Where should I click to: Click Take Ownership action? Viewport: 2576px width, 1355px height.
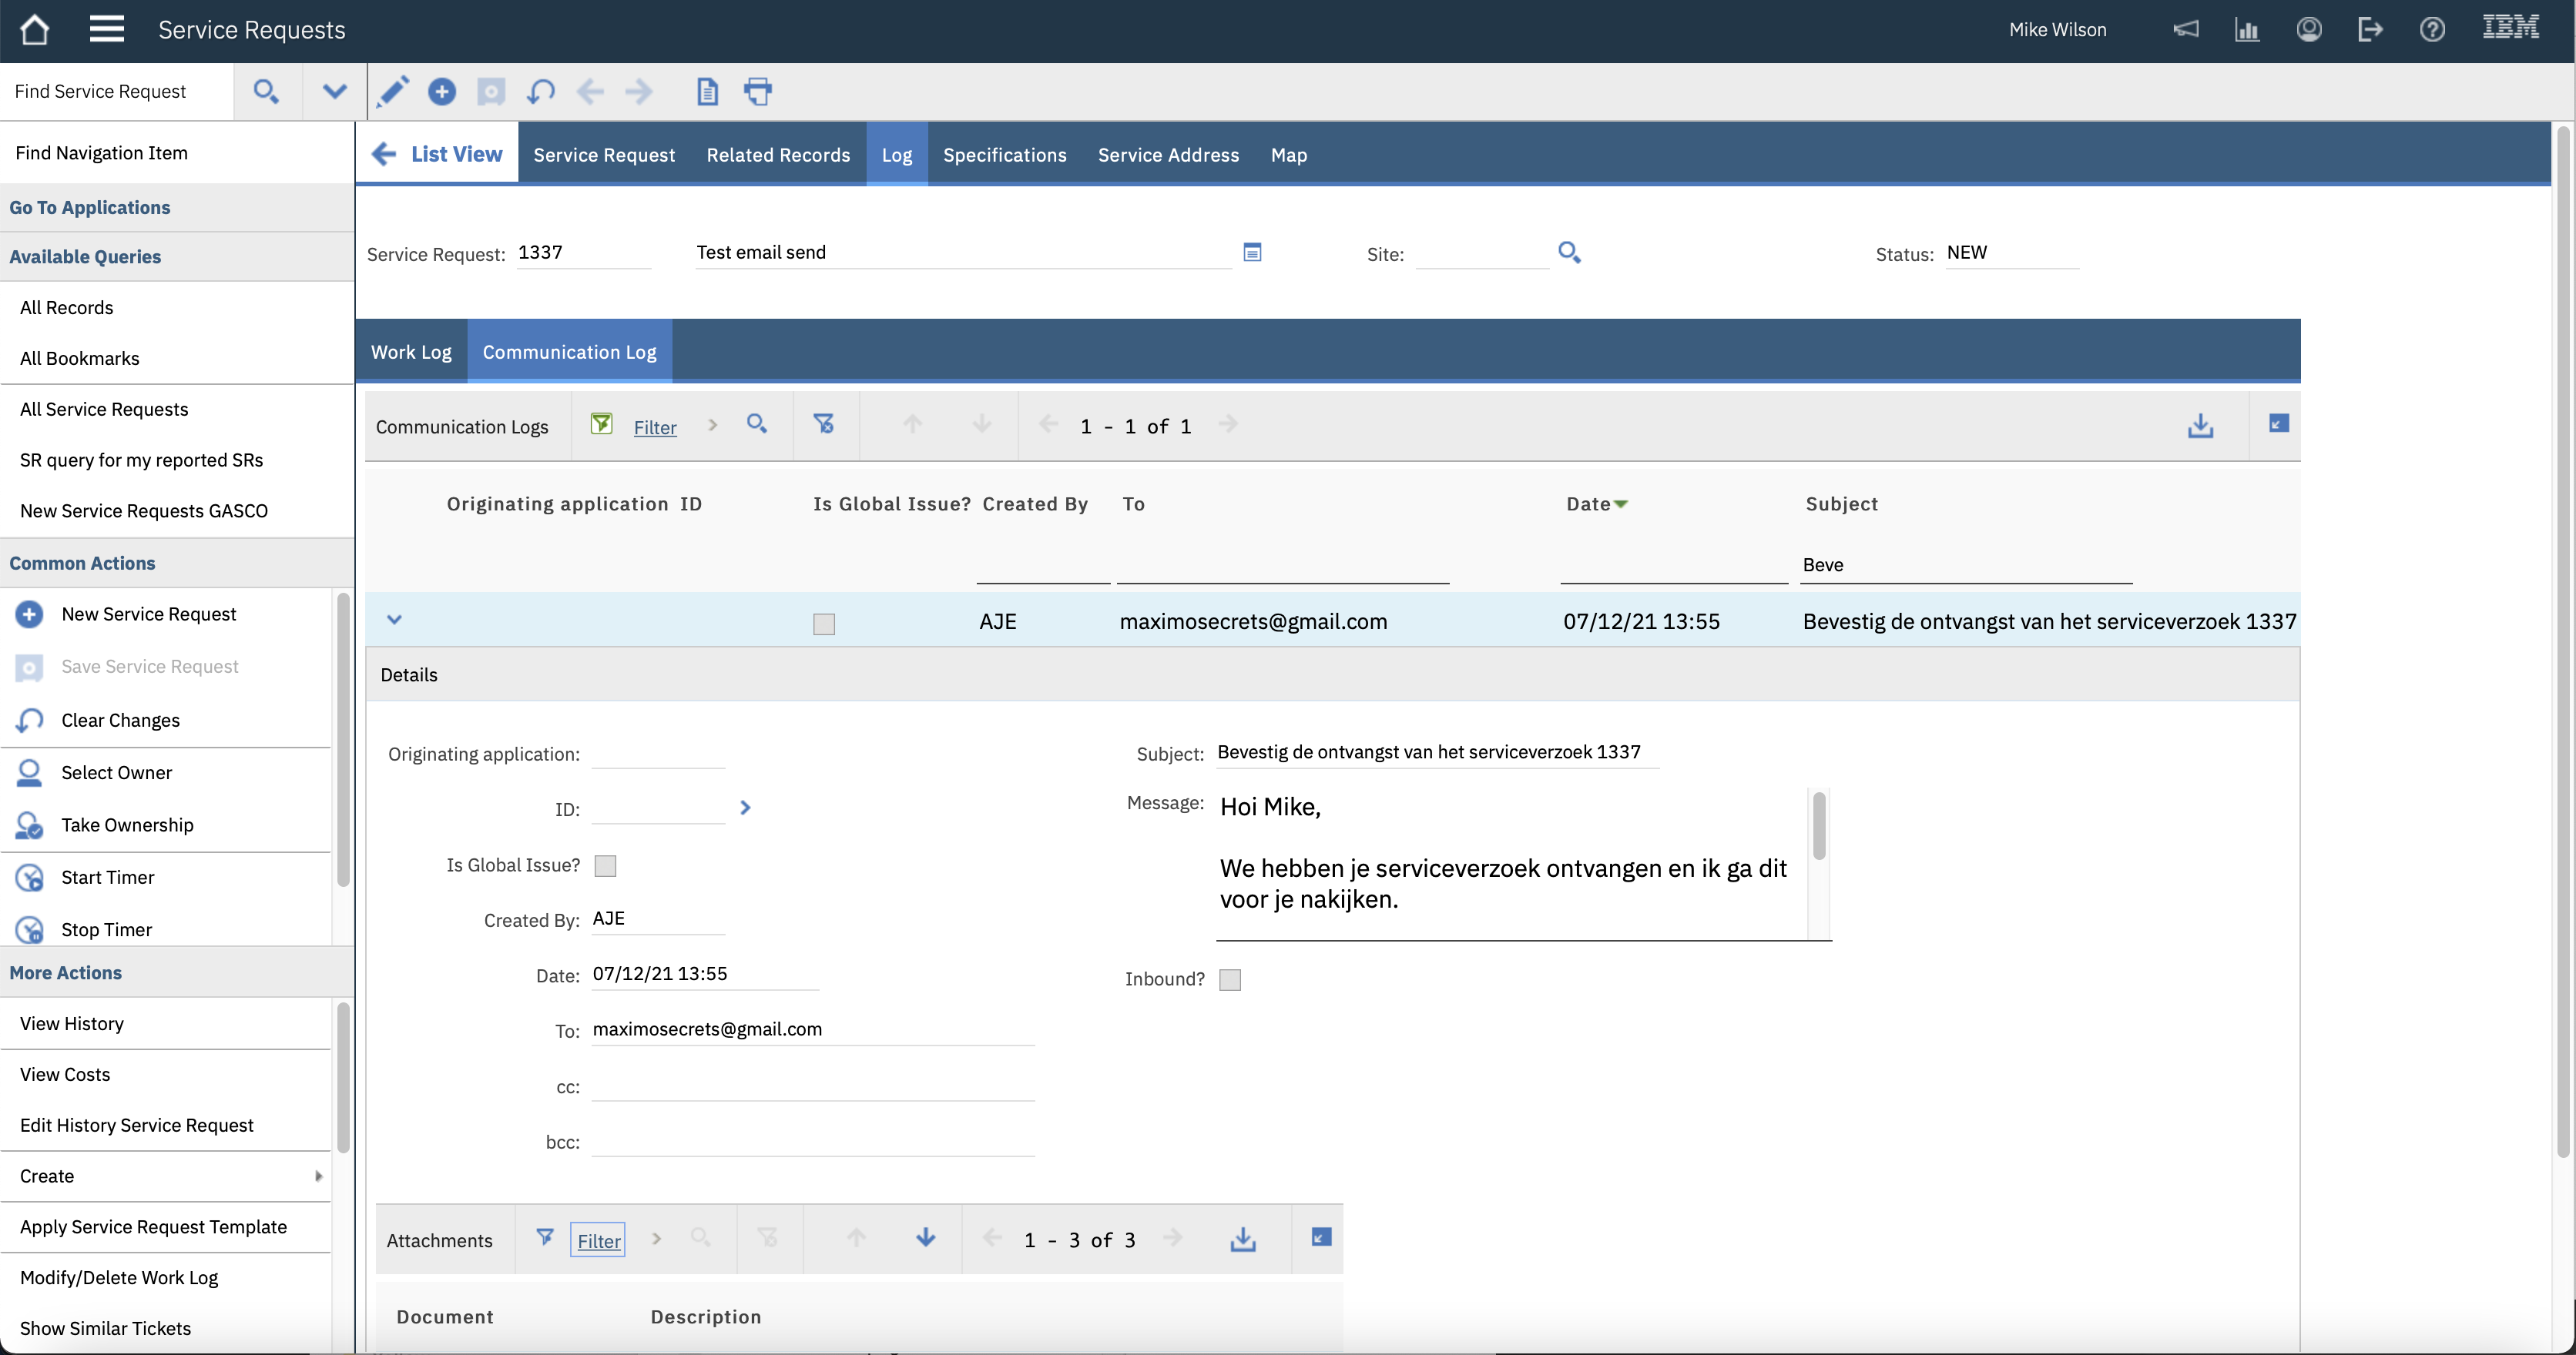pyautogui.click(x=127, y=825)
